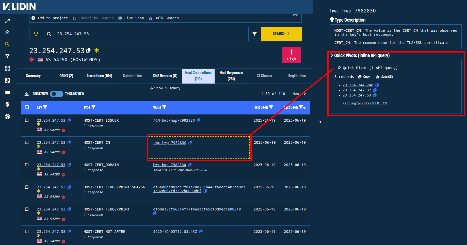Copy the HOST-CERT_CN hwc-hwp-7982830 value
Screen dimensions: 467x245
pos(190,143)
